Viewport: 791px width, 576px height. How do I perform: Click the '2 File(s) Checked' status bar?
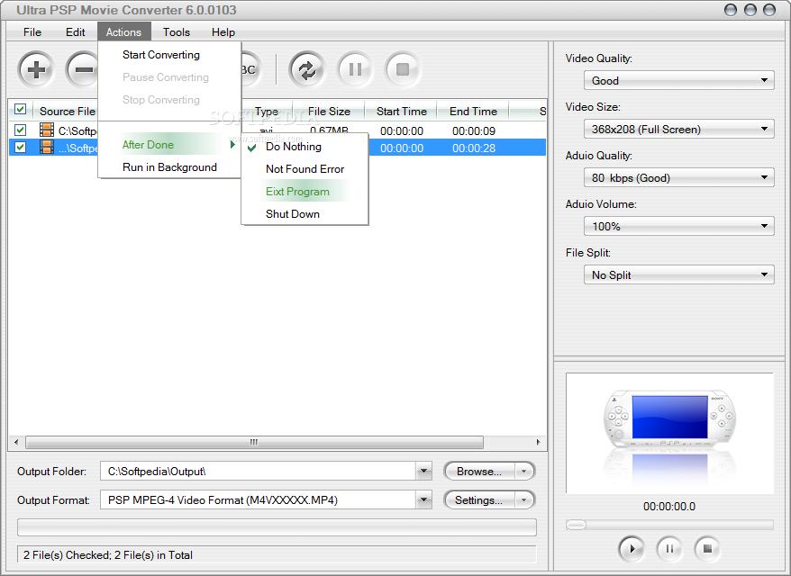(x=277, y=554)
